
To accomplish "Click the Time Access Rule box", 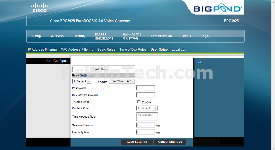I will (147, 117).
